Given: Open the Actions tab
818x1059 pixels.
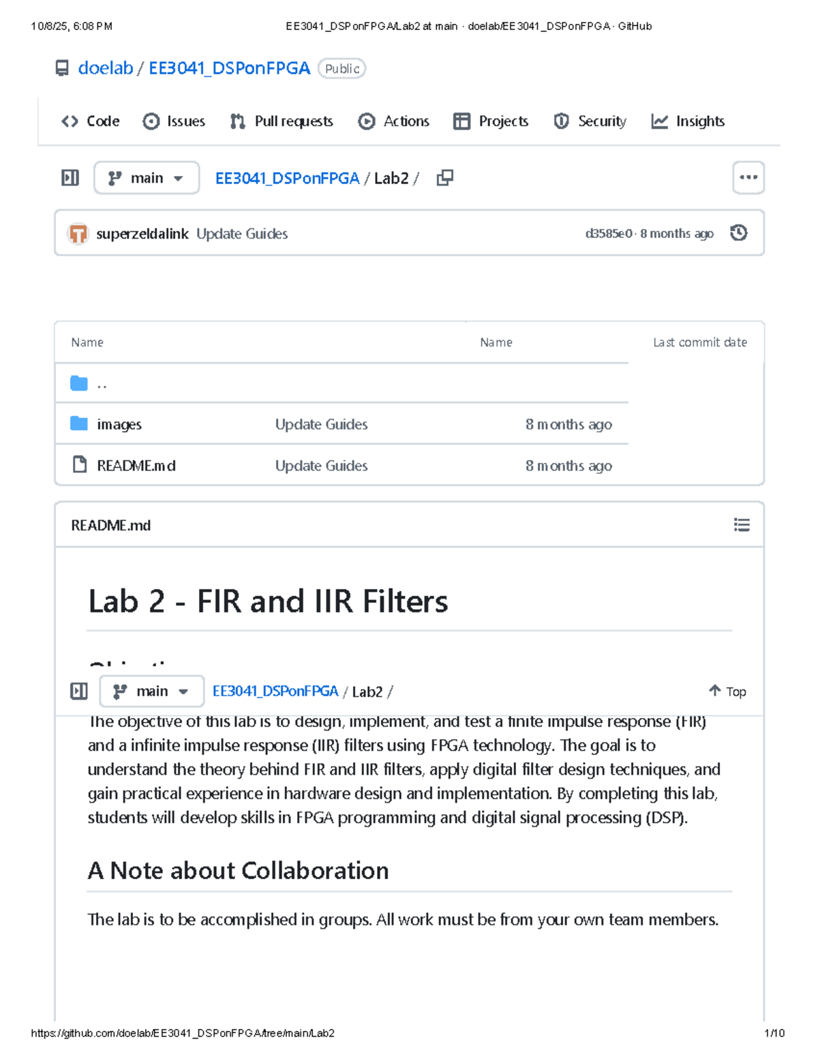Looking at the screenshot, I should click(x=394, y=121).
